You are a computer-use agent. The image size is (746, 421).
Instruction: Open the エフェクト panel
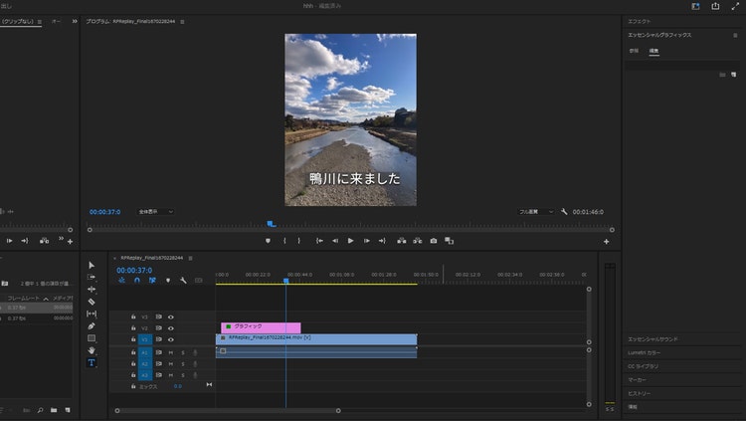point(639,20)
